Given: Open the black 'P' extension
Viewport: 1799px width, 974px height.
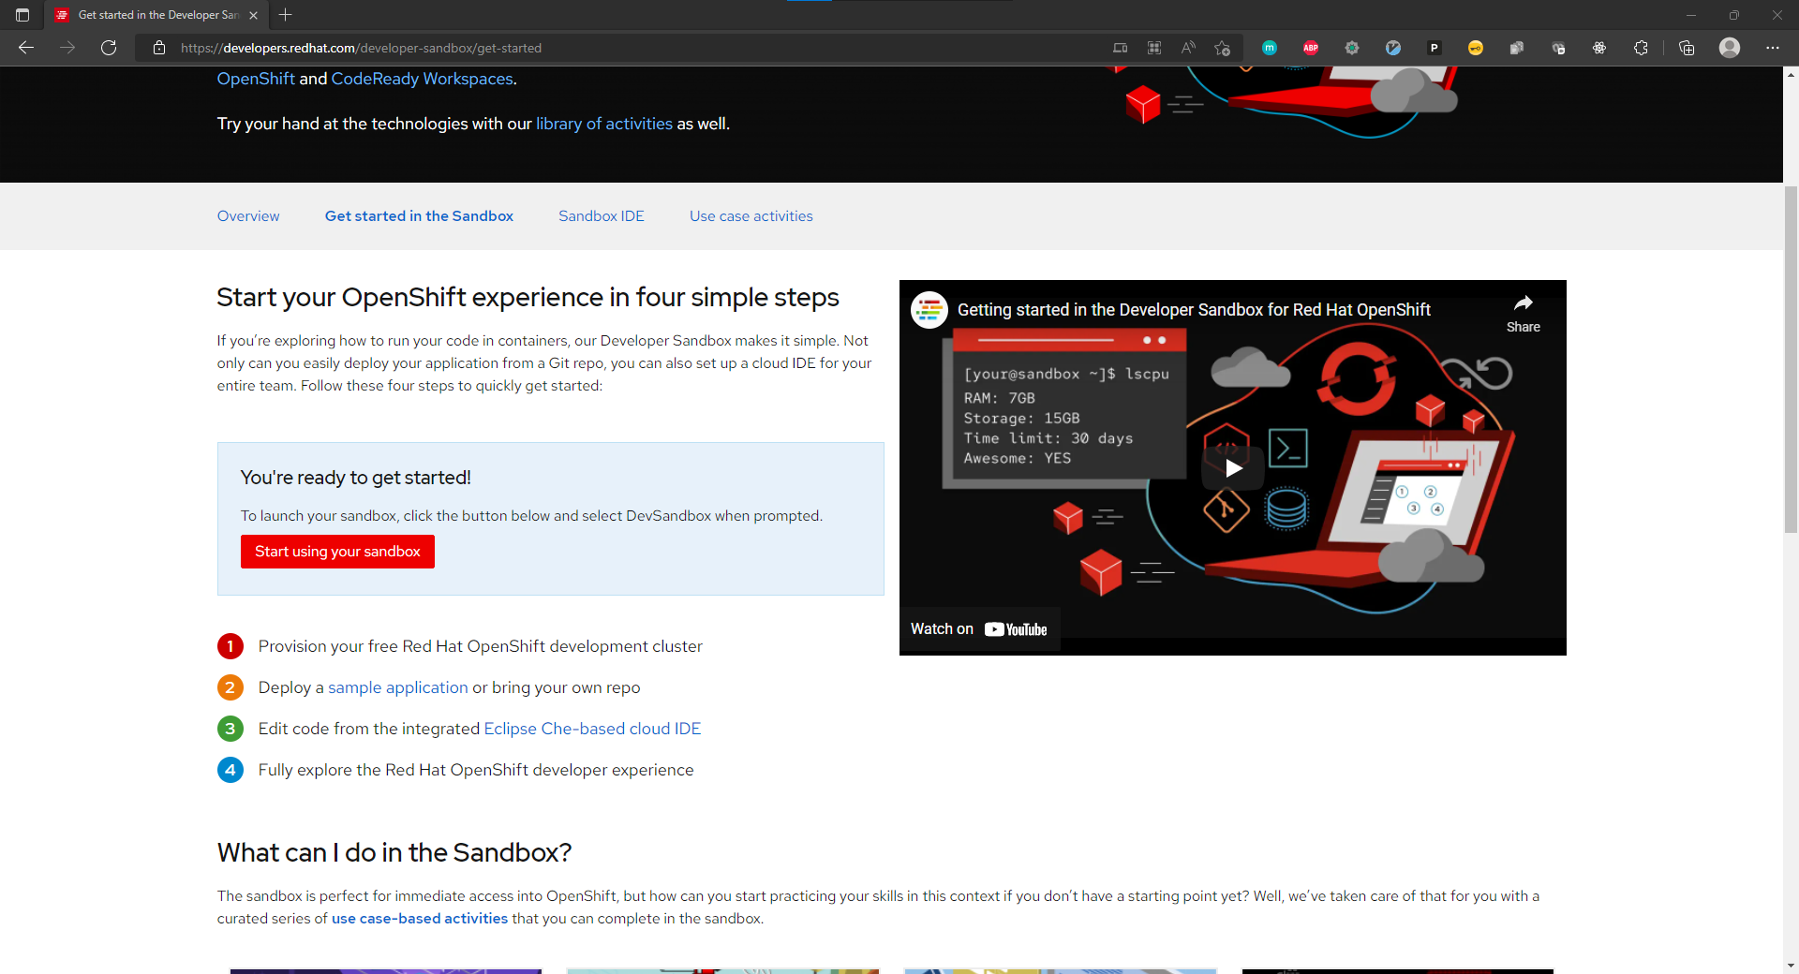Looking at the screenshot, I should [1435, 48].
